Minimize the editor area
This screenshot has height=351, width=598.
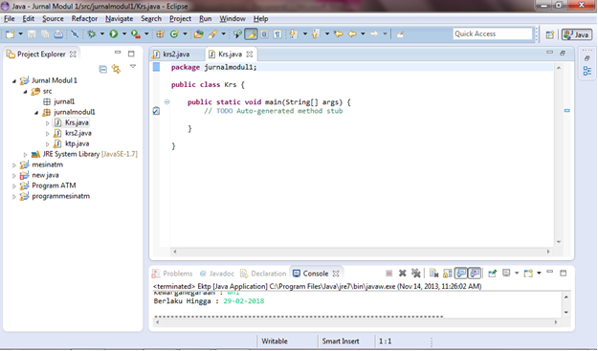[549, 53]
